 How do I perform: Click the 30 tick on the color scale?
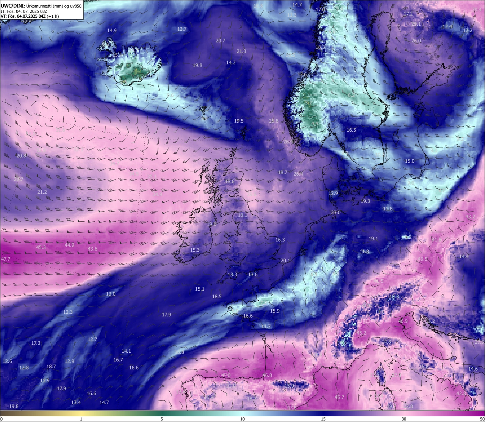404,419
